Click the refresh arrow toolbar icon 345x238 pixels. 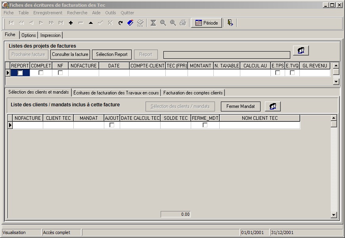click(120, 23)
